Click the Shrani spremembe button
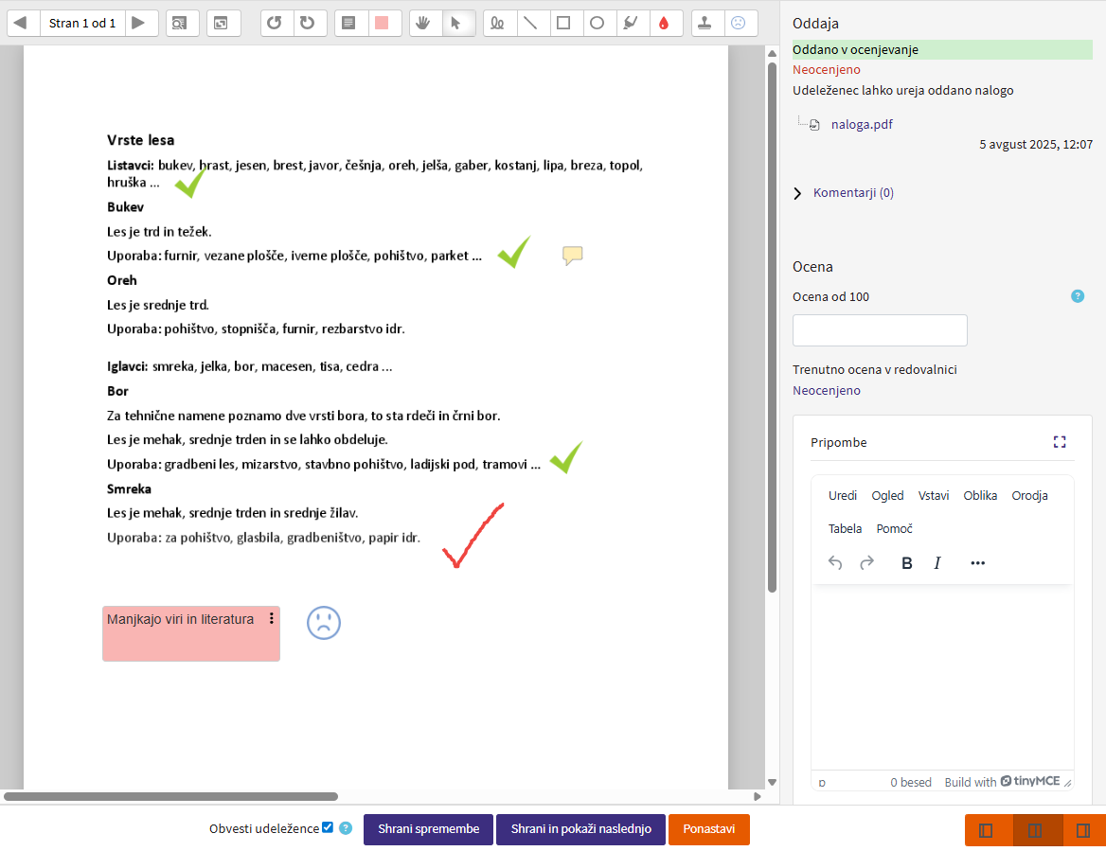The width and height of the screenshot is (1106, 851). click(x=428, y=829)
